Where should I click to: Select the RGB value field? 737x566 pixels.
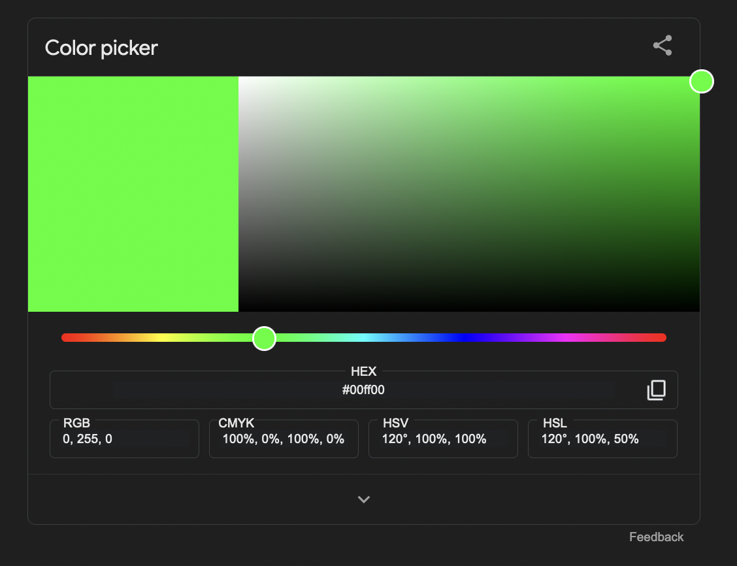[x=124, y=439]
